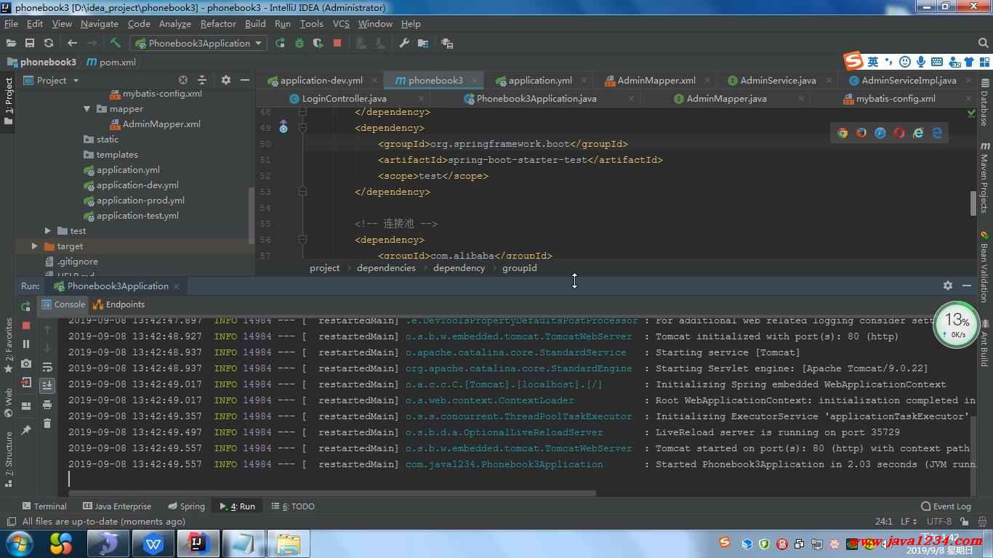Run with coverage shield icon
Image resolution: width=993 pixels, height=558 pixels.
(x=318, y=43)
